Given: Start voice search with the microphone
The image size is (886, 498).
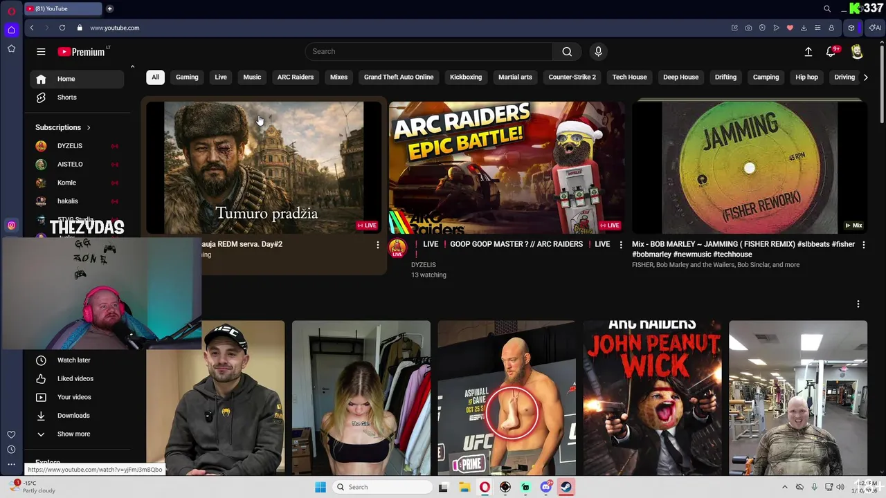Looking at the screenshot, I should click(x=598, y=51).
